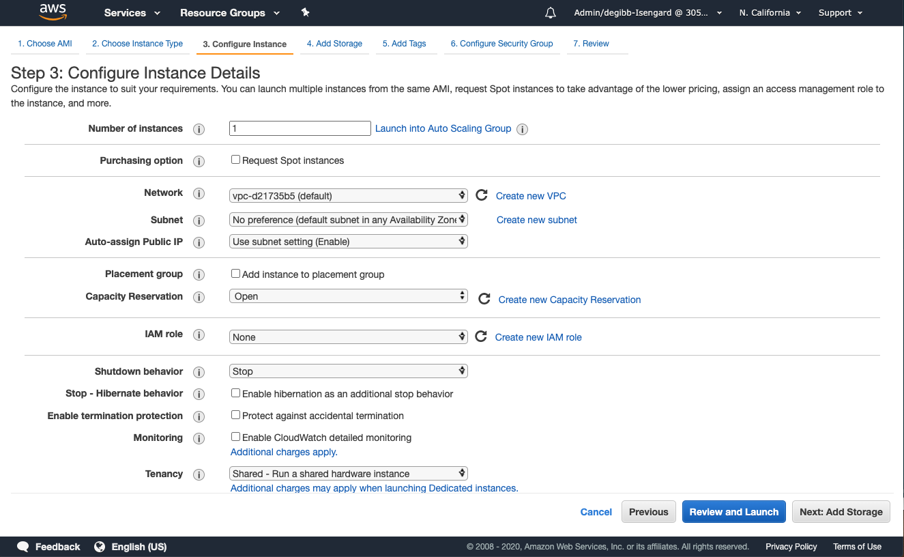The height and width of the screenshot is (557, 904).
Task: Click the AWS logo to go home
Action: coord(53,12)
